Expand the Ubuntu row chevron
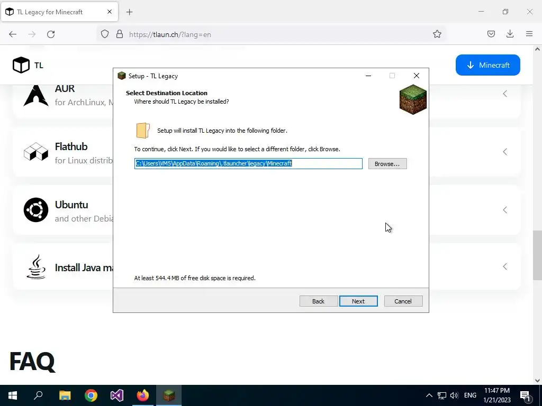 coord(505,210)
